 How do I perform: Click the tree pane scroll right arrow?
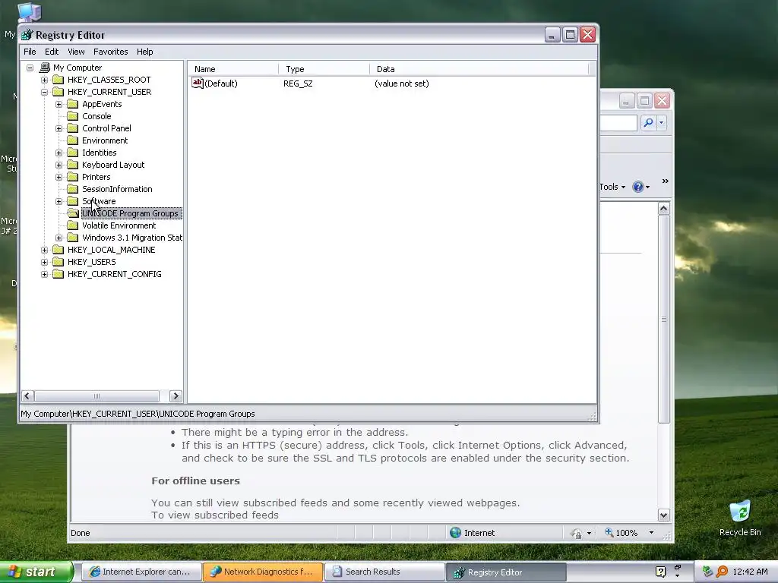(176, 395)
